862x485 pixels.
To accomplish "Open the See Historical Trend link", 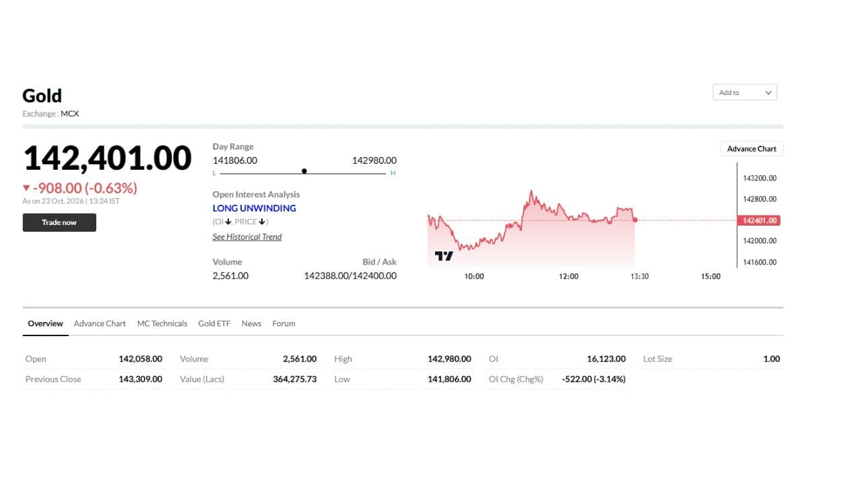I will (247, 237).
